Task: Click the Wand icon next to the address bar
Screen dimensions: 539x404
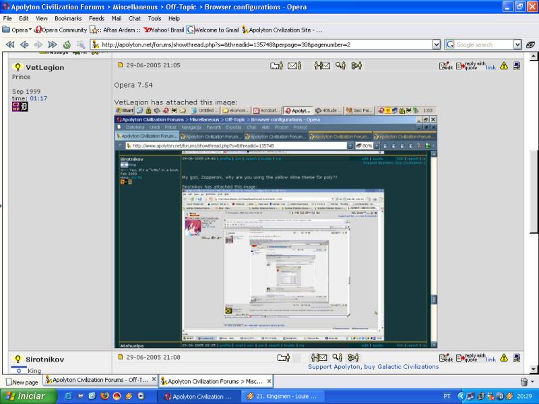Action: click(x=80, y=44)
